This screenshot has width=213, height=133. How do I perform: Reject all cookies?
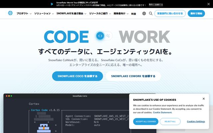[170, 121]
